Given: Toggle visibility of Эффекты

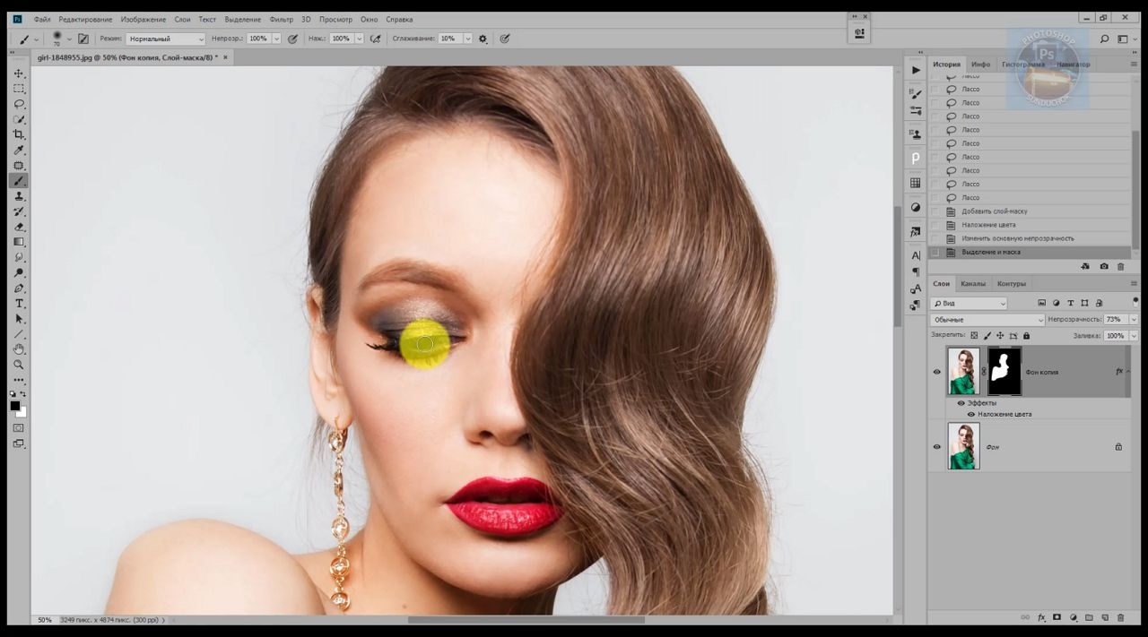Looking at the screenshot, I should pyautogui.click(x=961, y=403).
